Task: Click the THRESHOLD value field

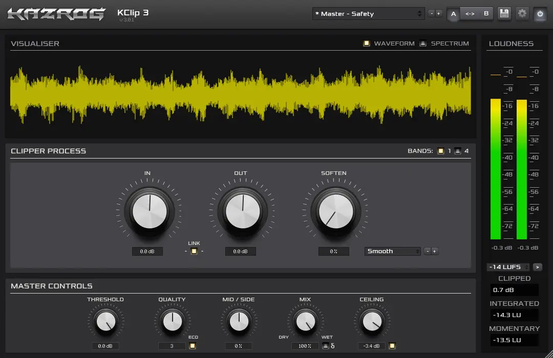Action: [x=105, y=346]
